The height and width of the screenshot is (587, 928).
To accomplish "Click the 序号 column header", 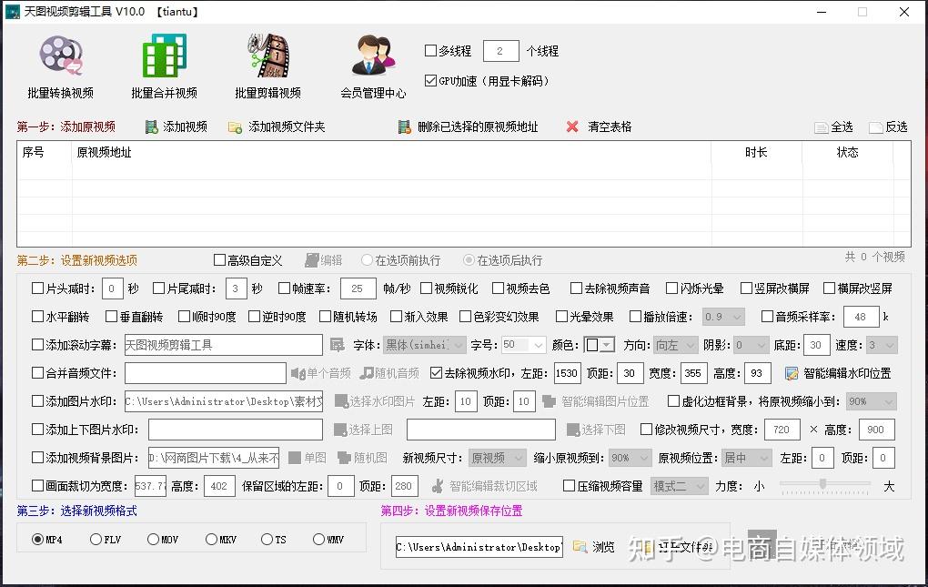I will (45, 153).
